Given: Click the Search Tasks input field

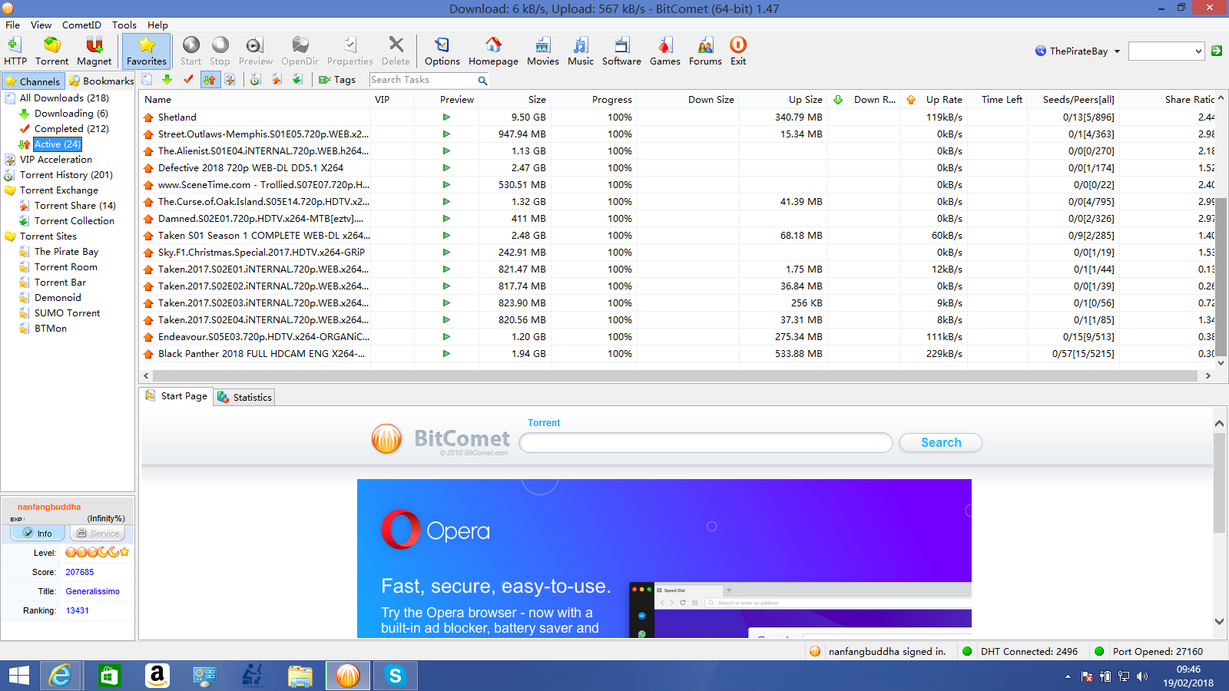Looking at the screenshot, I should [422, 80].
